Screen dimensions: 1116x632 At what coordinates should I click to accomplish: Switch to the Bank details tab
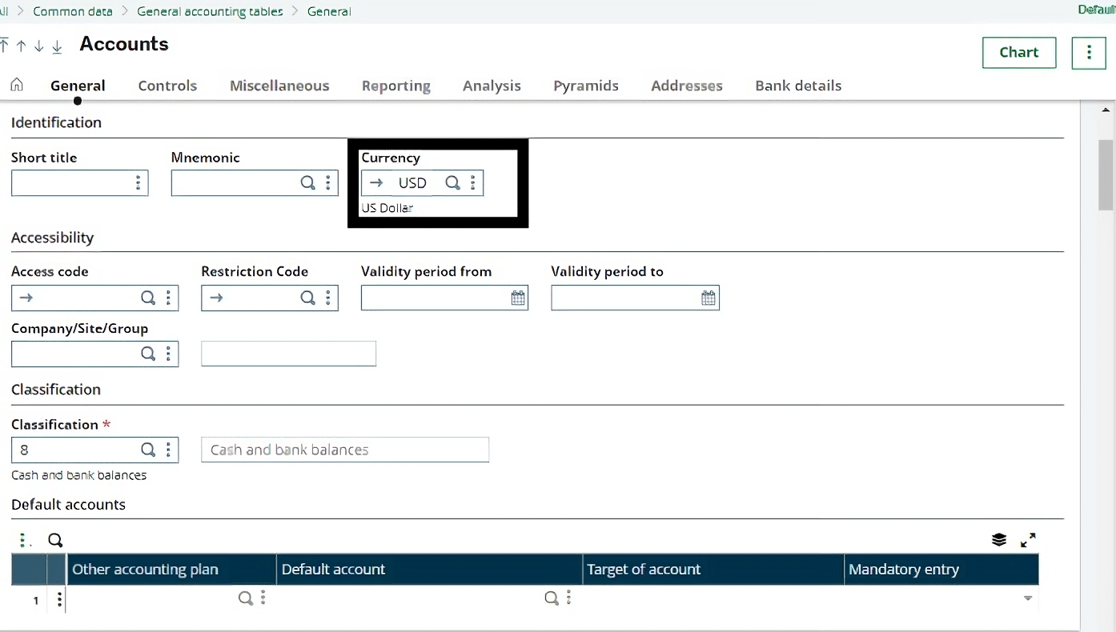pos(797,86)
